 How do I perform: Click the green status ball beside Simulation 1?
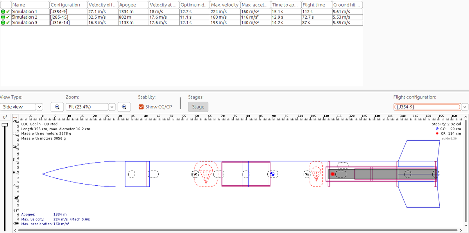click(3, 11)
